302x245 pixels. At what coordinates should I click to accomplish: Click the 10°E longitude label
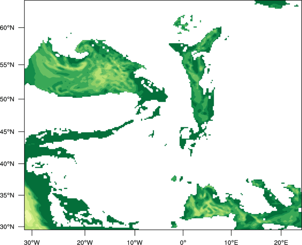pyautogui.click(x=231, y=242)
